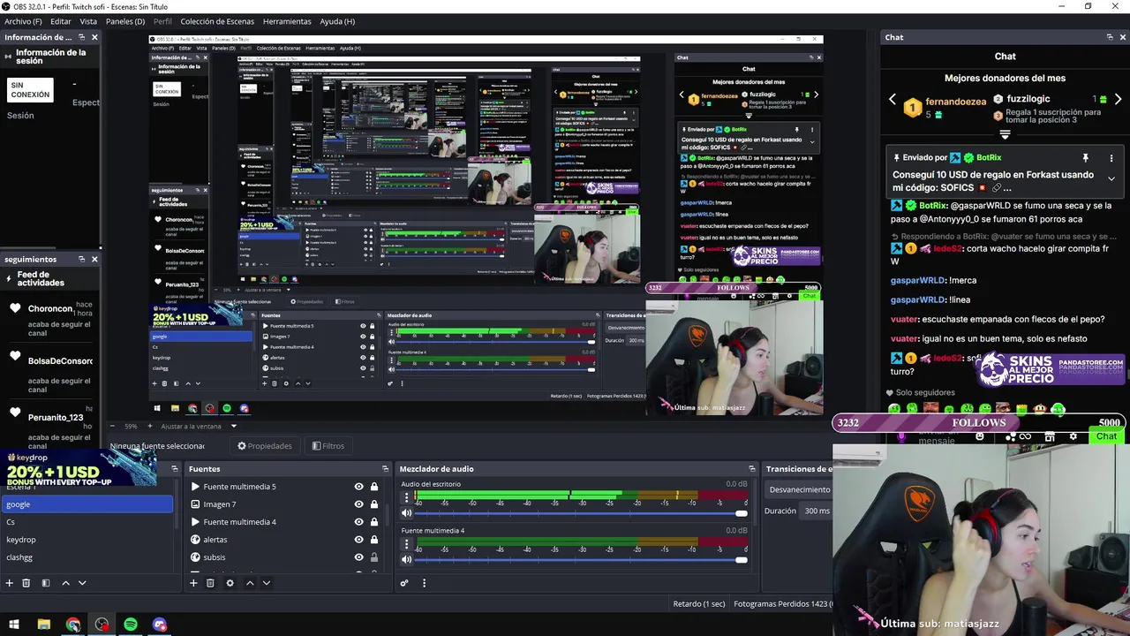Show next top donor in leaderboard
1130x636 pixels.
(1118, 100)
